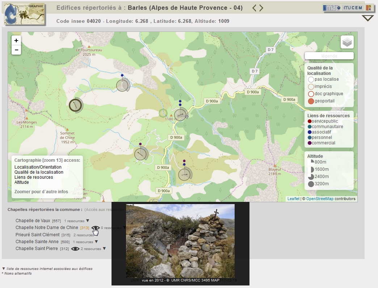Zoom out on the map
The image size is (378, 288).
point(16,50)
